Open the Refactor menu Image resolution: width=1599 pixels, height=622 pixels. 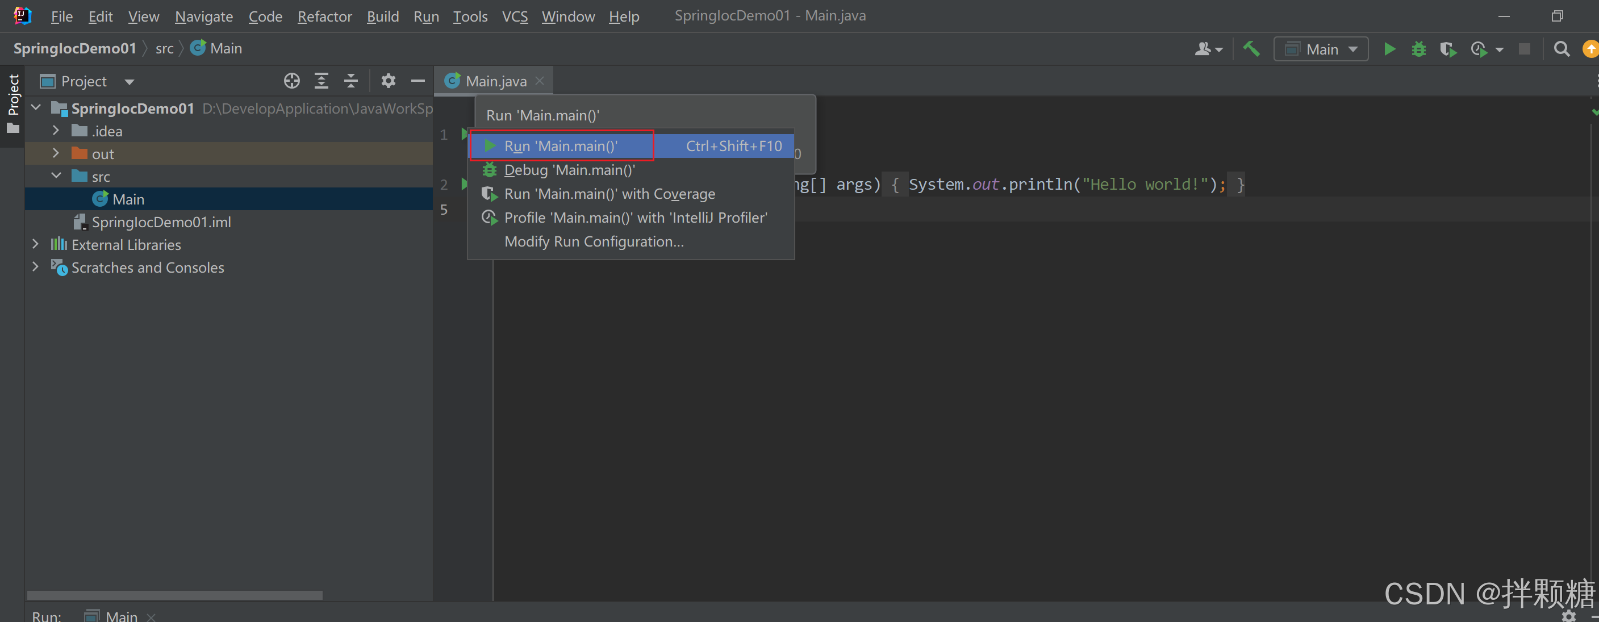coord(324,17)
